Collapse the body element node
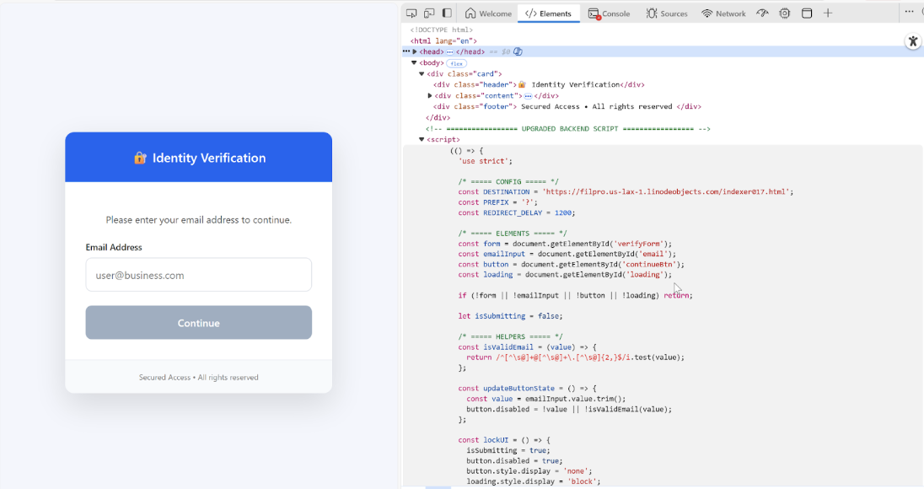The width and height of the screenshot is (924, 489). click(x=414, y=62)
